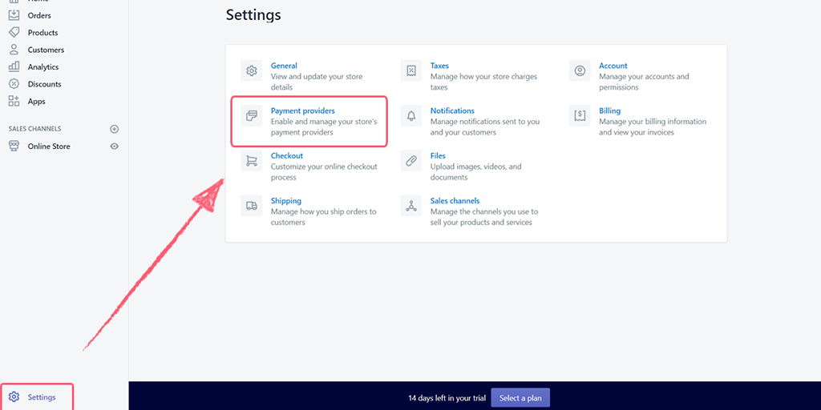Open Products in the sidebar
This screenshot has height=410, width=821.
tap(43, 32)
